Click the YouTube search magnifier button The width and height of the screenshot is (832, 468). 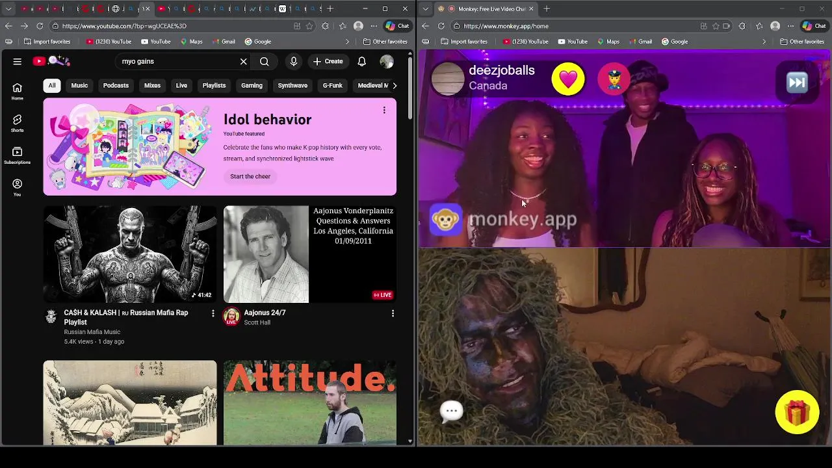pos(265,61)
